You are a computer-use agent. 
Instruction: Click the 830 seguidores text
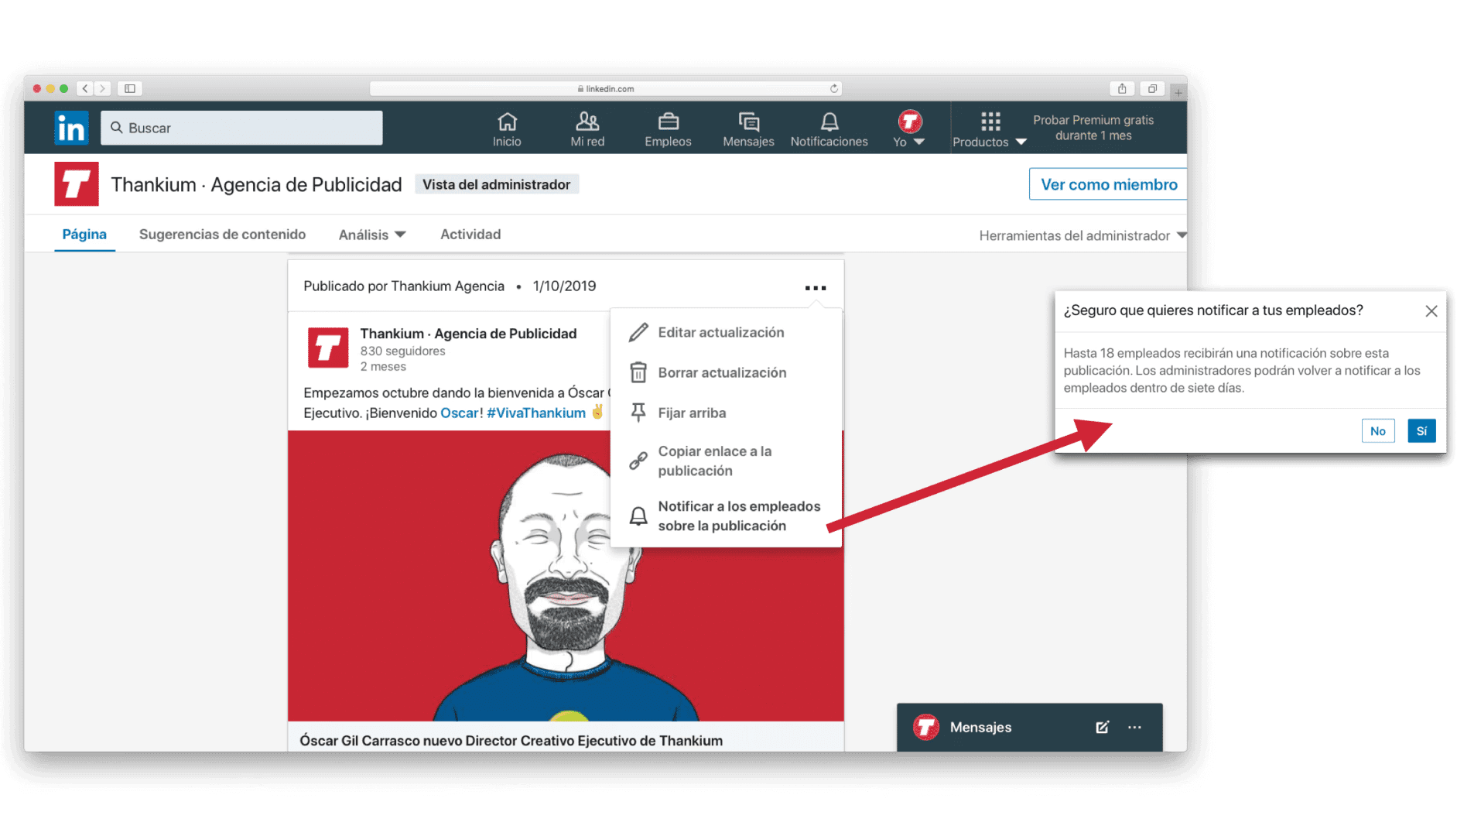(x=402, y=351)
